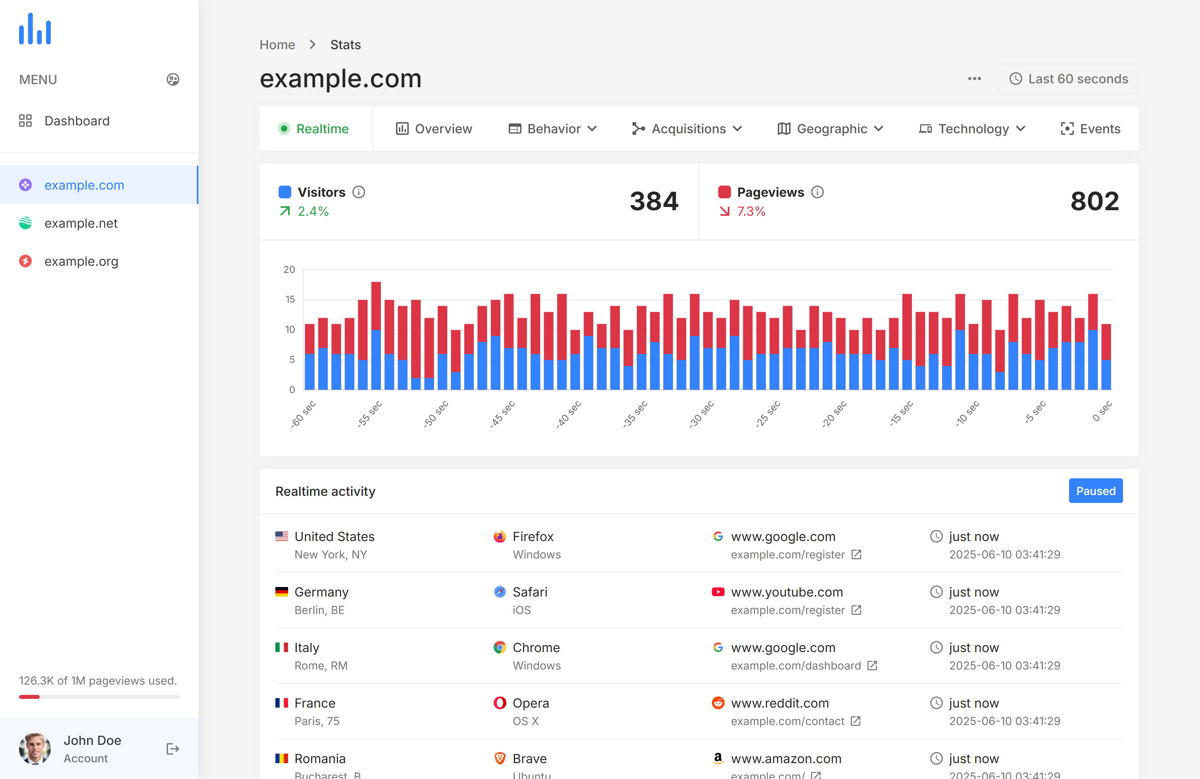This screenshot has width=1200, height=779.
Task: Toggle the blue Visitors series legend
Action: point(285,192)
